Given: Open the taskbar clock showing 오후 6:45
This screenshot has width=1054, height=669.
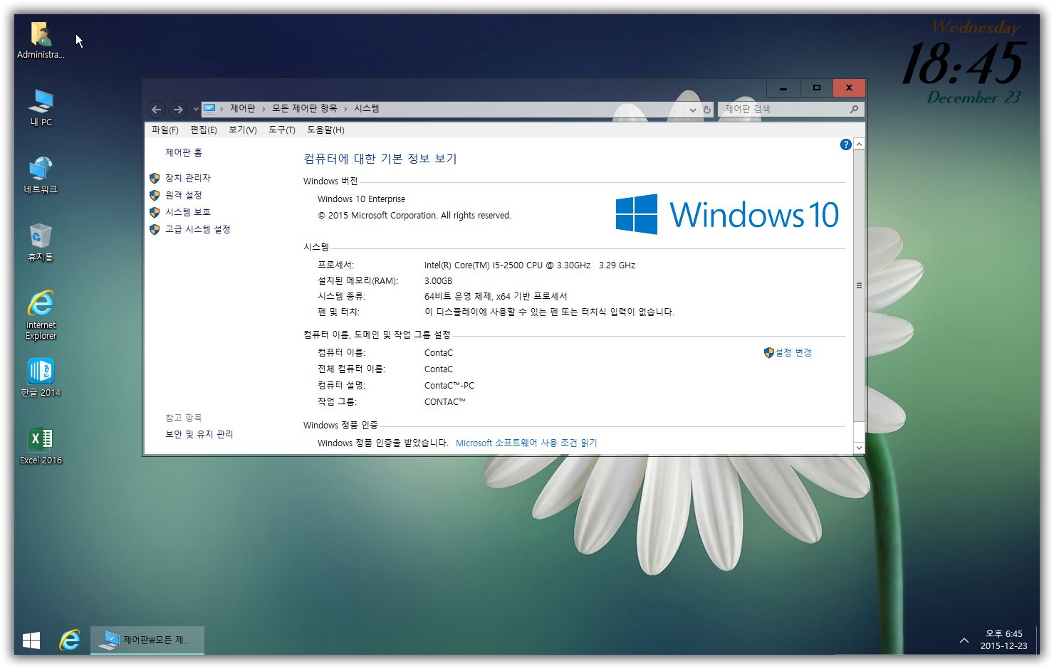Looking at the screenshot, I should click(1003, 640).
